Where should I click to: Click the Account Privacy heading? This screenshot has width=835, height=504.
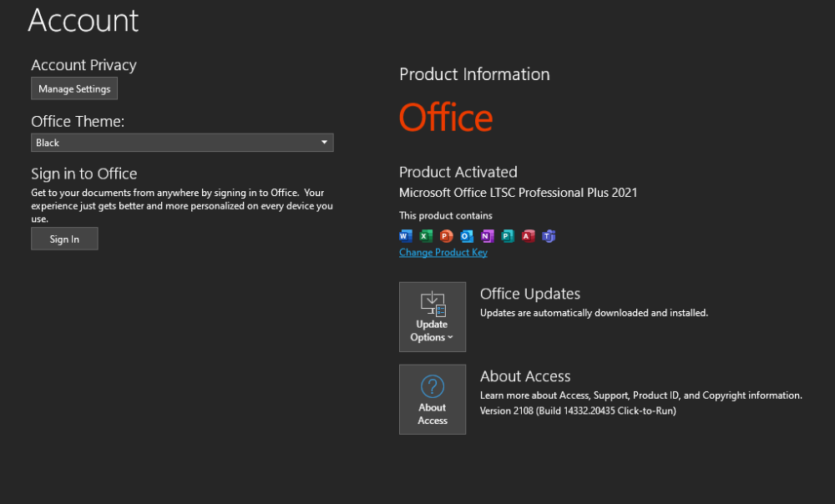83,65
